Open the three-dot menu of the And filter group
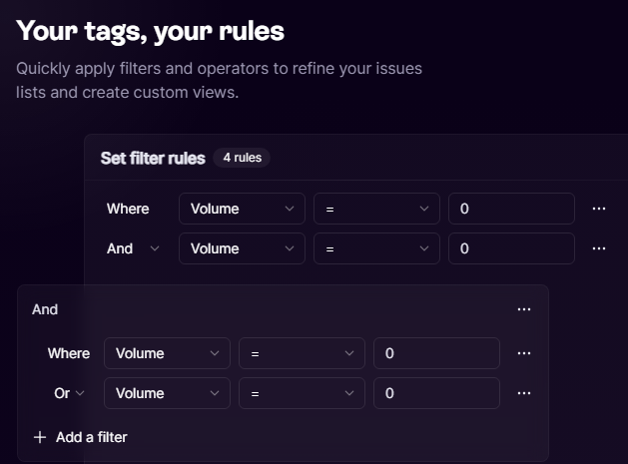Screen dimensions: 628x464 coord(524,309)
